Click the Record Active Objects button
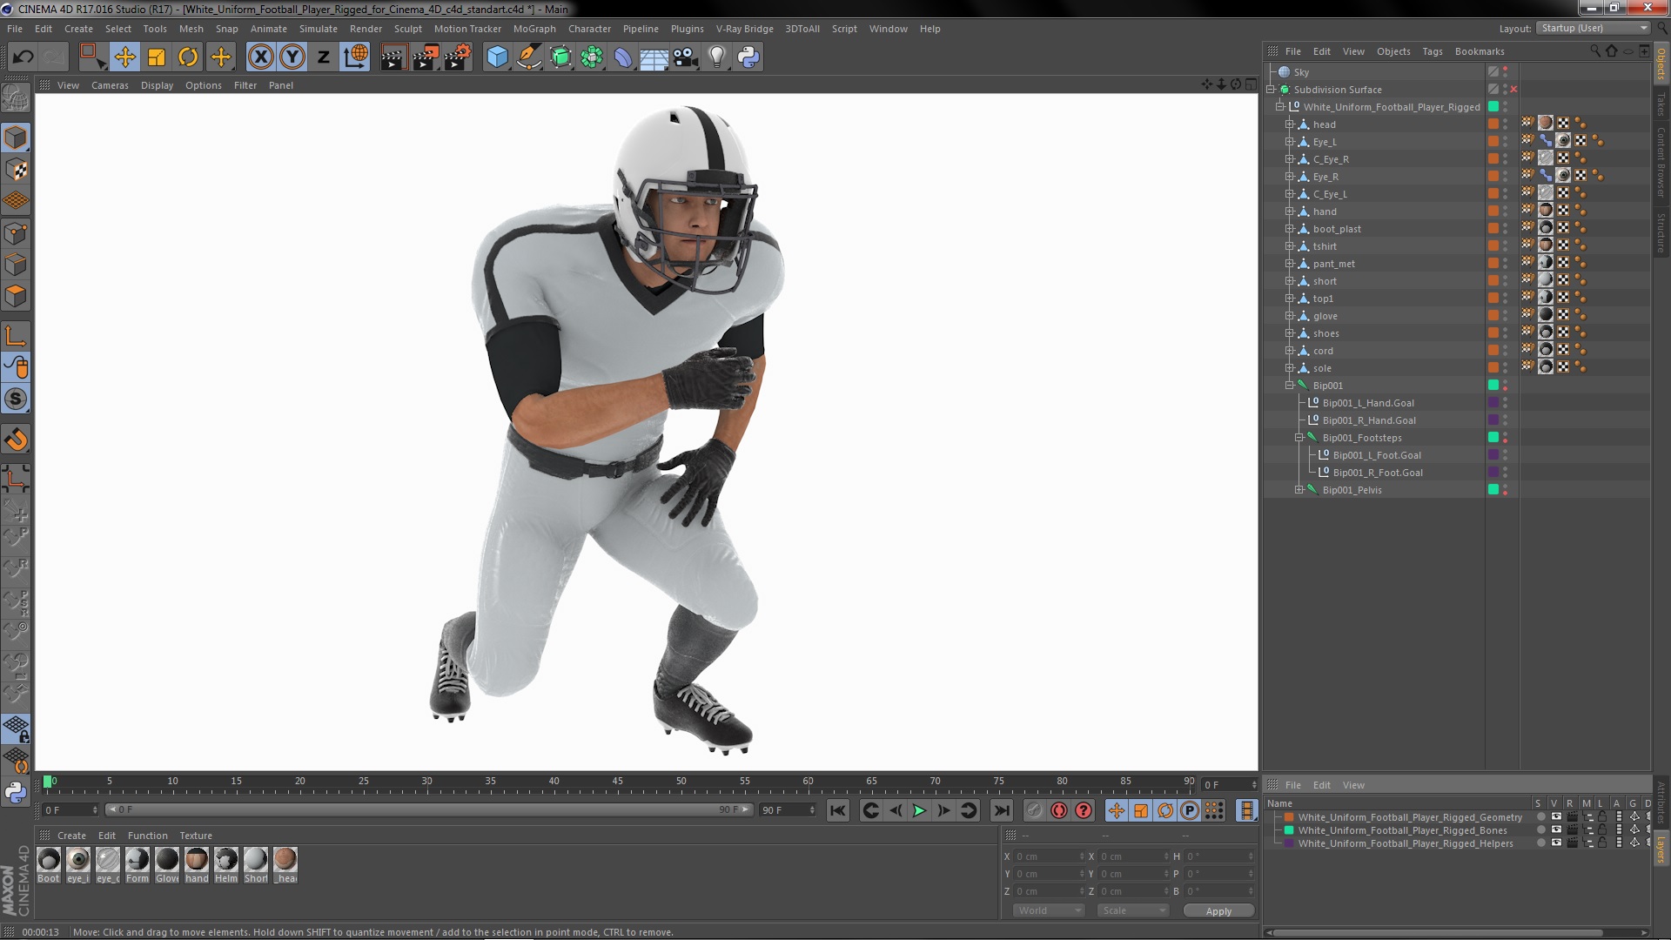 coord(1034,811)
